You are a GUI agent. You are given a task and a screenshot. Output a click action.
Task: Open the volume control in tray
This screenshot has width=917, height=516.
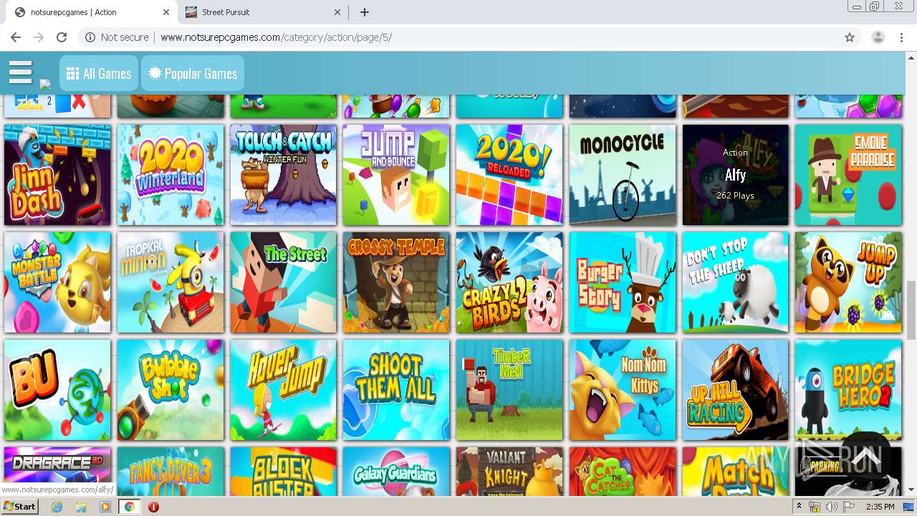(831, 507)
